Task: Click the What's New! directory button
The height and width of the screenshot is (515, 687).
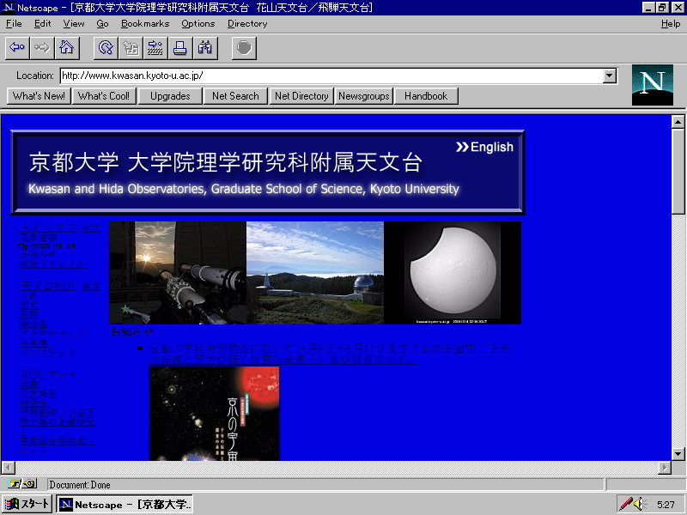Action: [39, 96]
